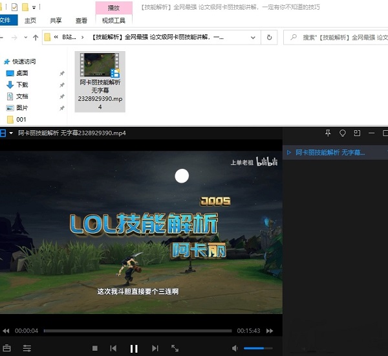Skip to the next video

[155, 348]
